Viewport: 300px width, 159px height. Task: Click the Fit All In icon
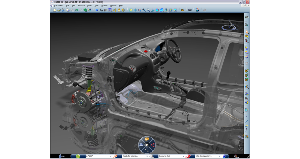131,10
